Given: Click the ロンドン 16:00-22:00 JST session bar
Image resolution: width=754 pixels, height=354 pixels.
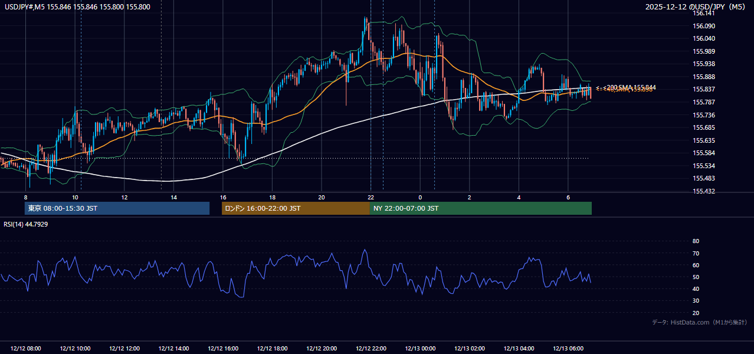Looking at the screenshot, I should tap(296, 208).
